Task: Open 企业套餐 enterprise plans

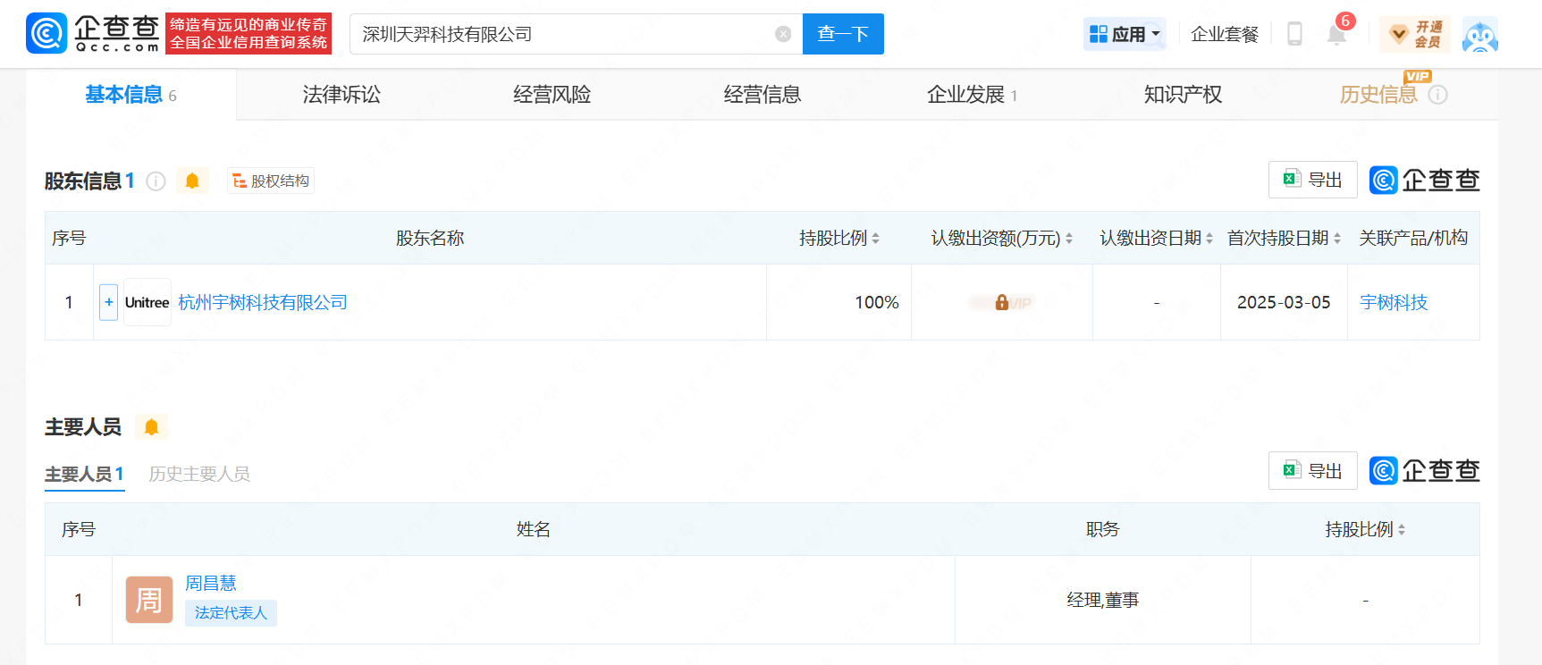Action: tap(1225, 34)
